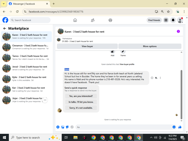Open Windows Start menu
This screenshot has width=188, height=141.
click(5, 138)
